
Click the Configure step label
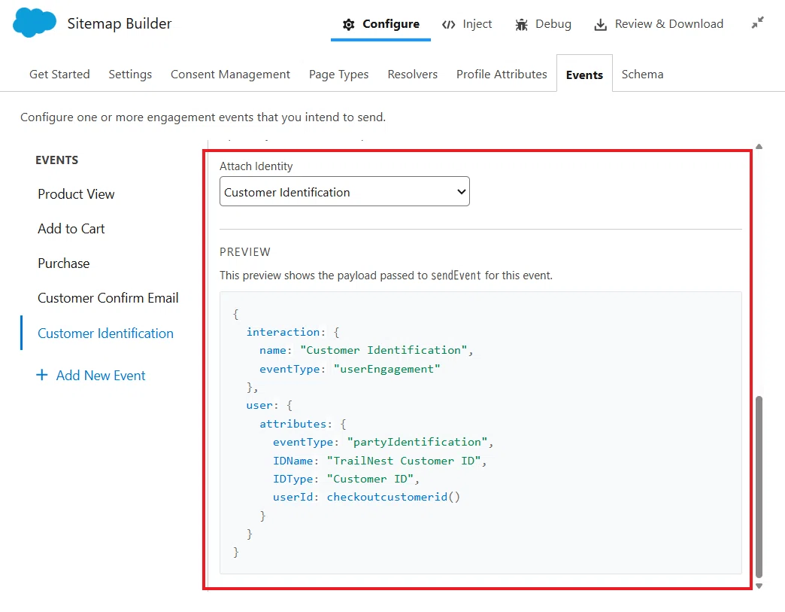click(391, 24)
